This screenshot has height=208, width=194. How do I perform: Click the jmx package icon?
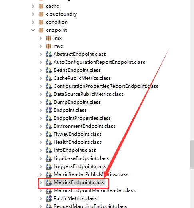(x=48, y=38)
